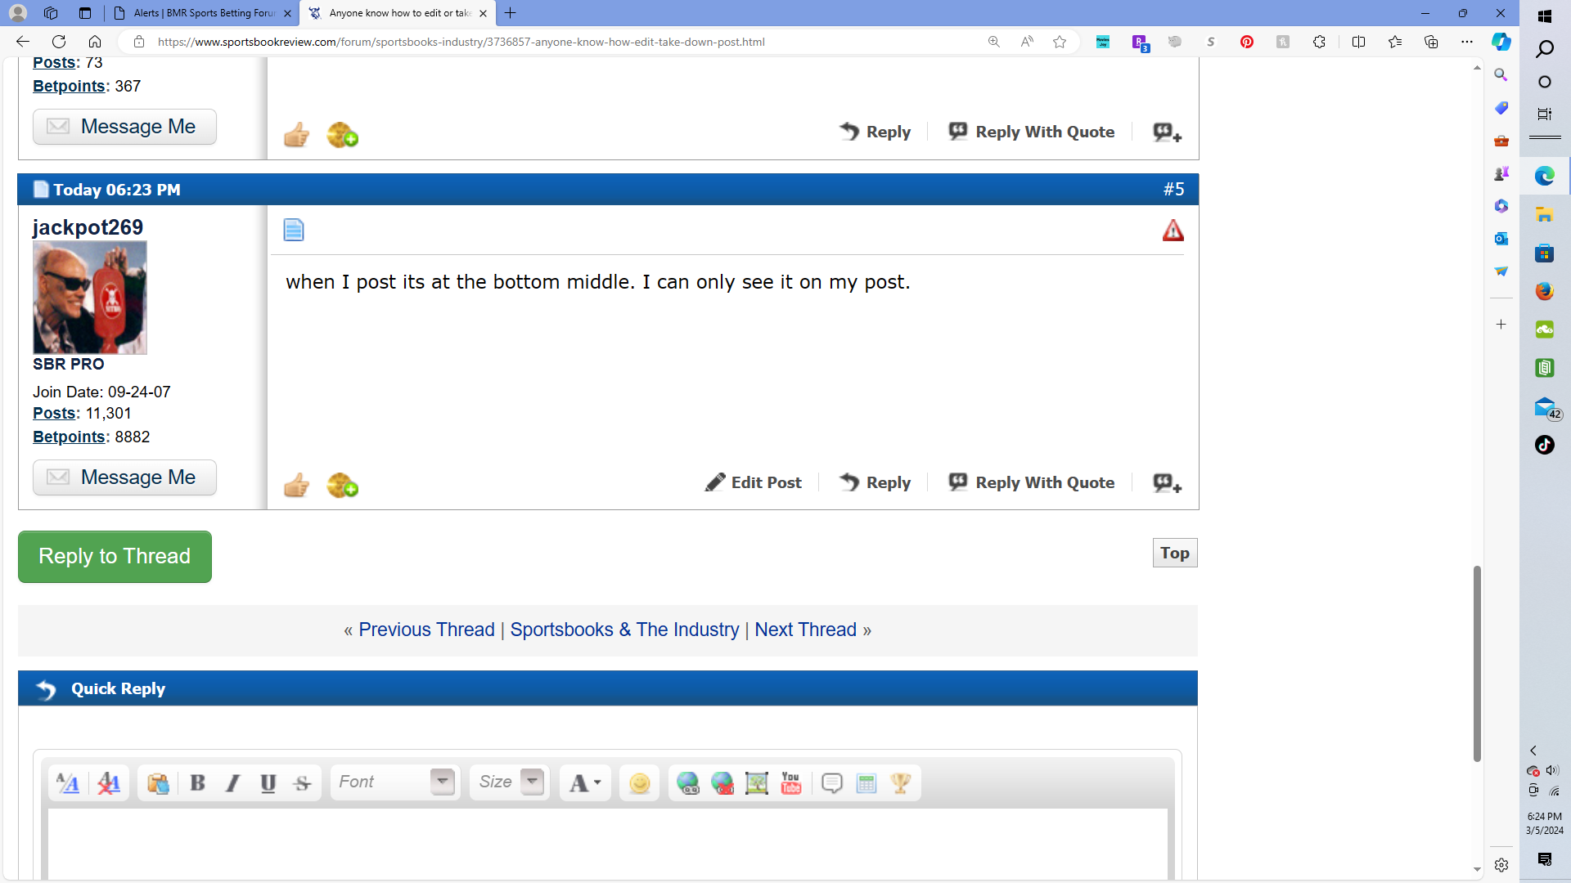This screenshot has height=883, width=1571.
Task: Open the Size dropdown in editor
Action: (510, 782)
